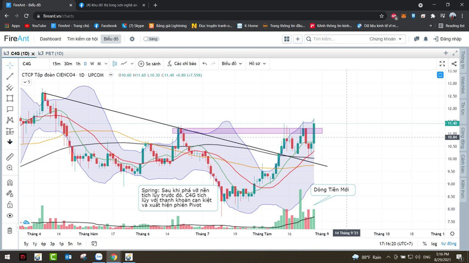Enable the magnet snap mode
The width and height of the screenshot is (469, 263).
10,182
